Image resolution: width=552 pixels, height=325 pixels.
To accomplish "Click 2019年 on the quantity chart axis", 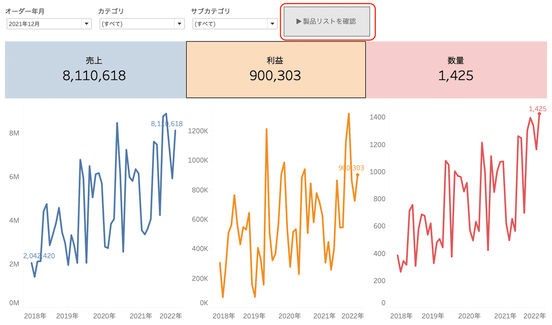I will point(432,316).
